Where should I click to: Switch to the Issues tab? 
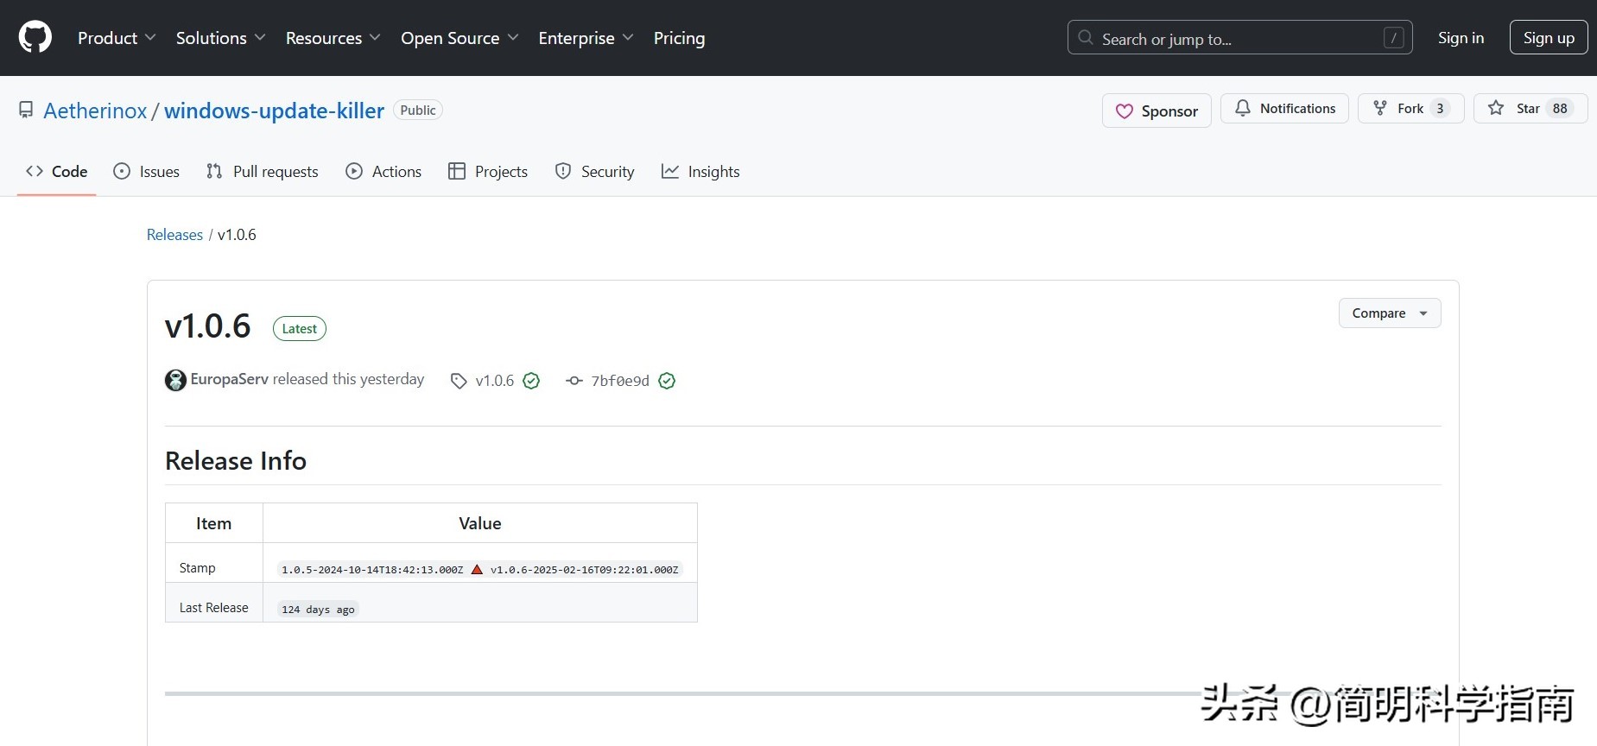pyautogui.click(x=147, y=172)
